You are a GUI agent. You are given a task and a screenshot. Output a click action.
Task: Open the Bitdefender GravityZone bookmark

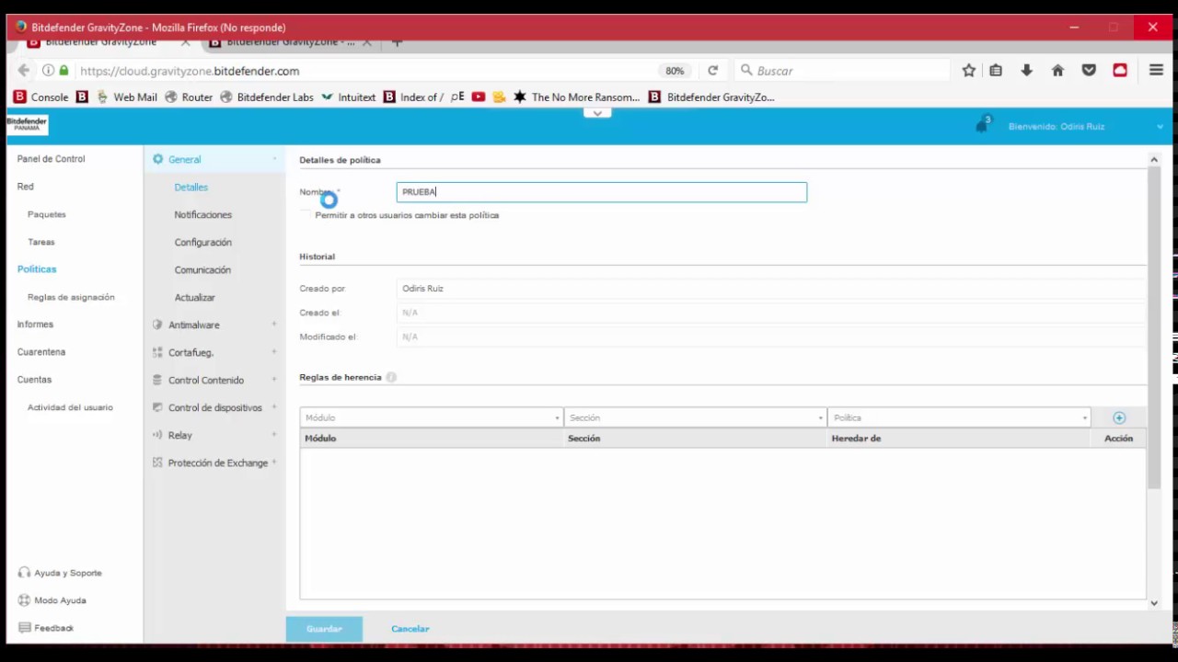(x=711, y=97)
